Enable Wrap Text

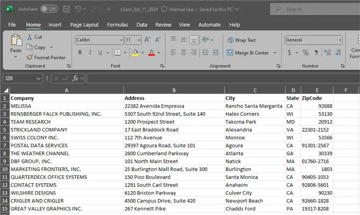242,40
